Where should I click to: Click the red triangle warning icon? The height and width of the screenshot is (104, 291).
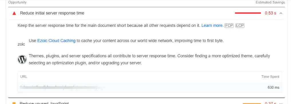click(x=14, y=13)
